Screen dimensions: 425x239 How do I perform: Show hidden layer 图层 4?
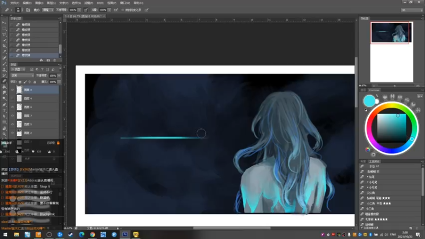click(12, 98)
